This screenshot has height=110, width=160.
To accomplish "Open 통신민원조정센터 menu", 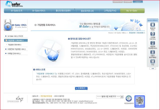I will coord(63,10).
